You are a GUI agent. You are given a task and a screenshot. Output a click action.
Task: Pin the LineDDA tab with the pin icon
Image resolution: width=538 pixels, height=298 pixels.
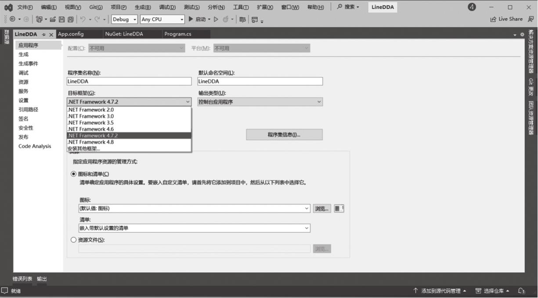[43, 34]
